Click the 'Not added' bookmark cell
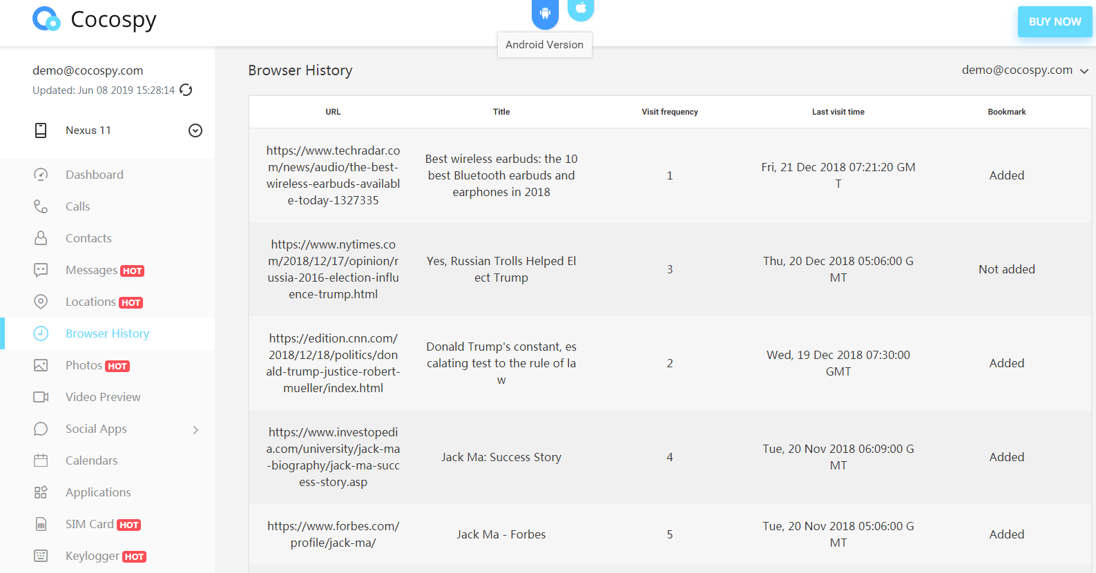 [x=1007, y=269]
